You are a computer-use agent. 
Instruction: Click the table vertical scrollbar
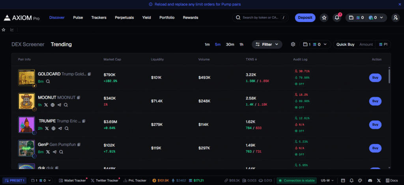(389, 75)
